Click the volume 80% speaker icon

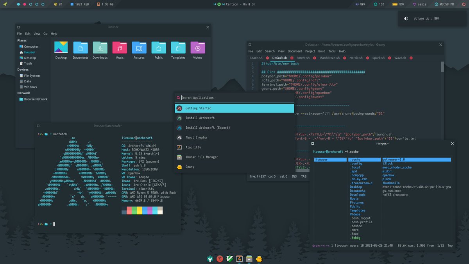pos(357,4)
